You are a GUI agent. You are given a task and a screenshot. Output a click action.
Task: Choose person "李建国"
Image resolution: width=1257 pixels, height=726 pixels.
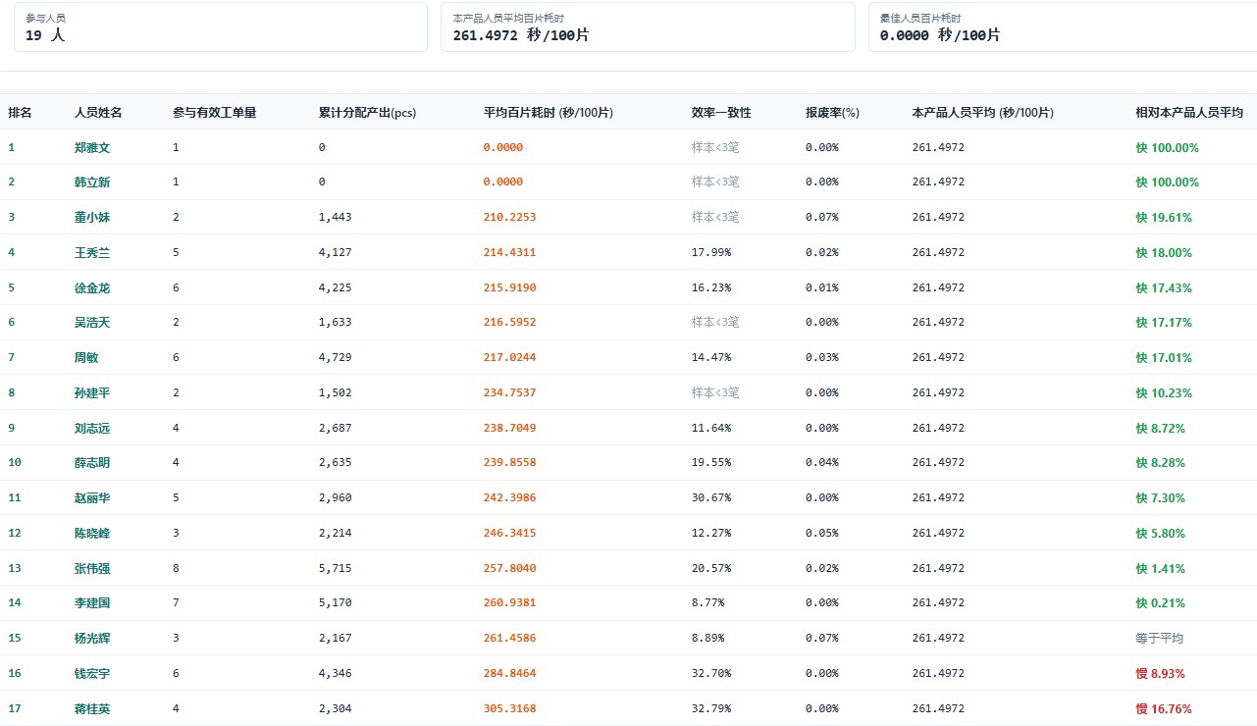92,603
